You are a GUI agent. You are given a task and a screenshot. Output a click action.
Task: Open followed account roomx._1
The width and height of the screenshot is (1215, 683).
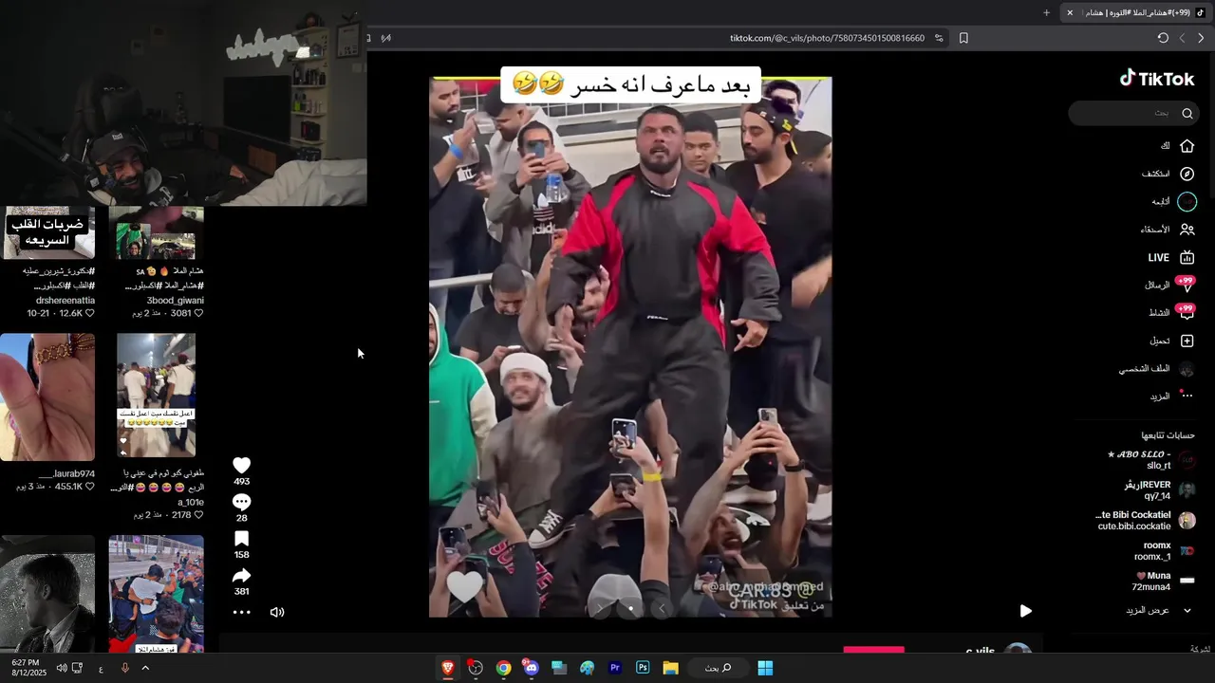[x=1163, y=551]
